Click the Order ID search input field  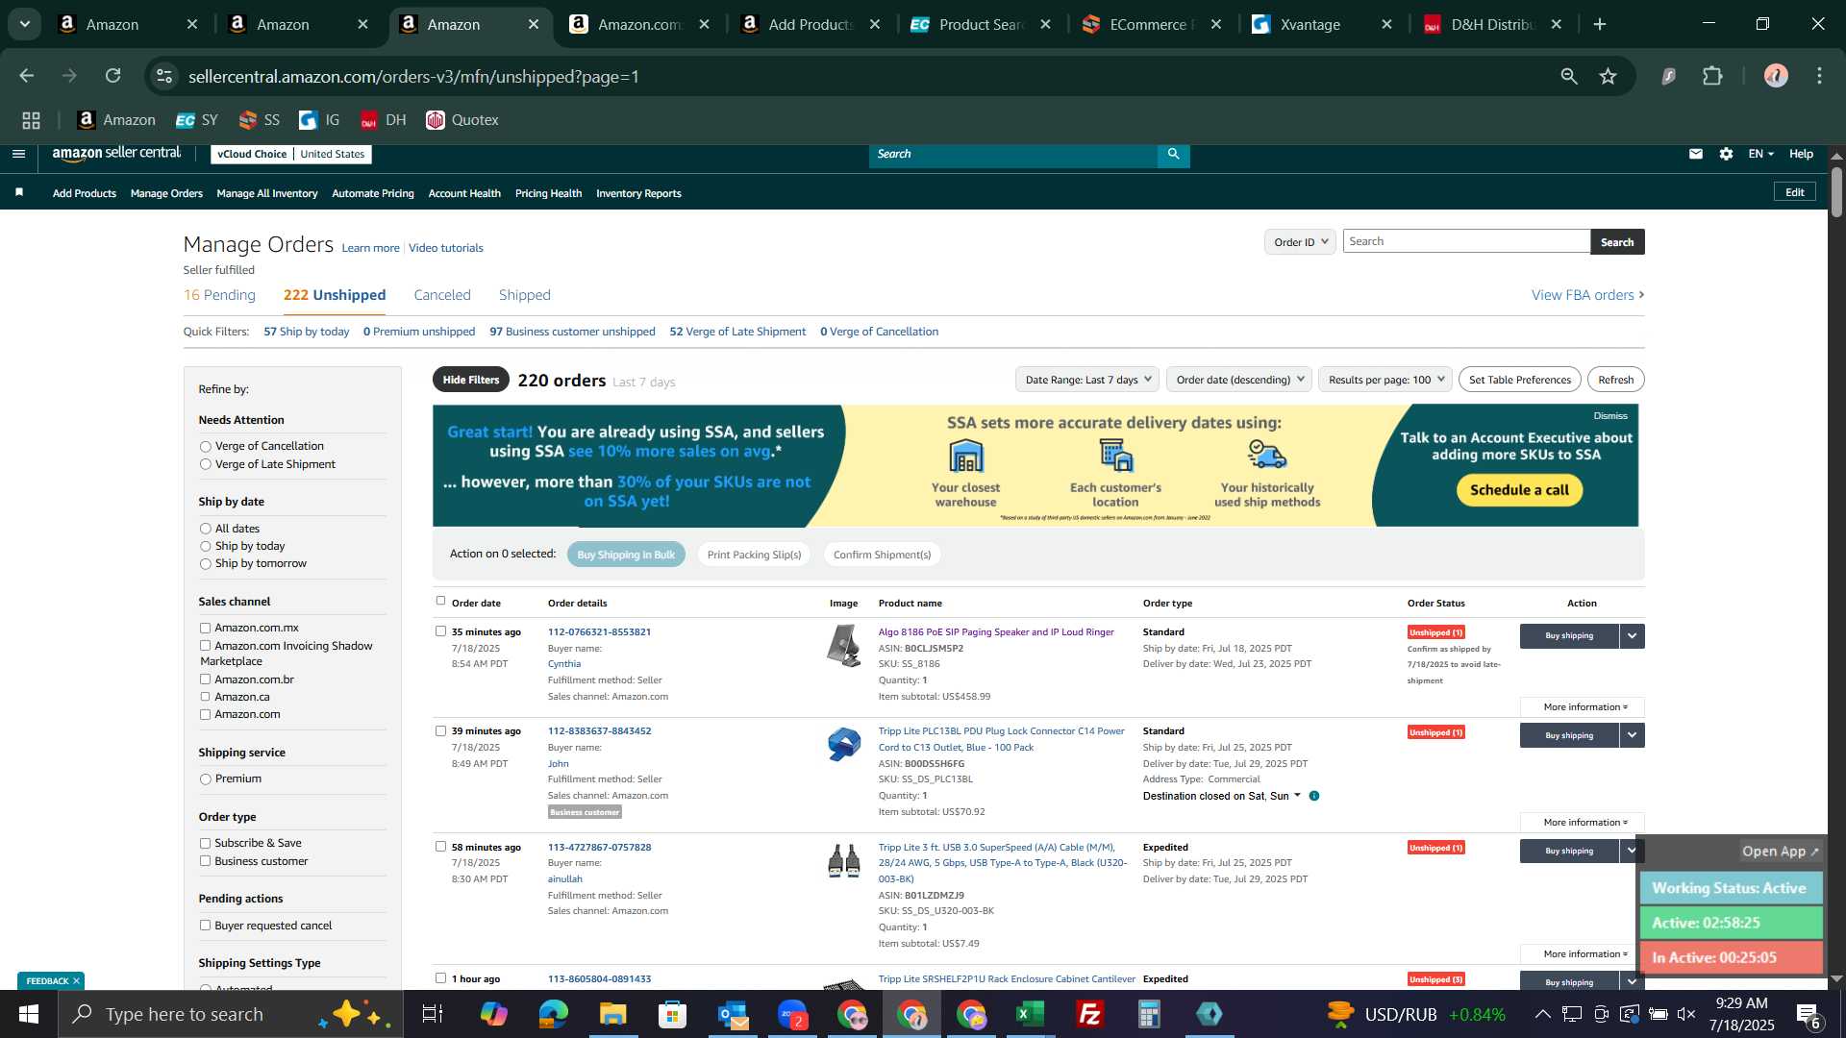pos(1466,242)
